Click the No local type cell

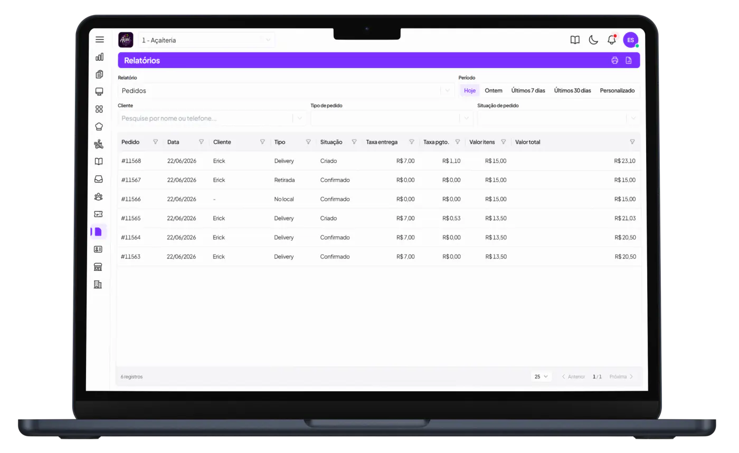tap(284, 199)
